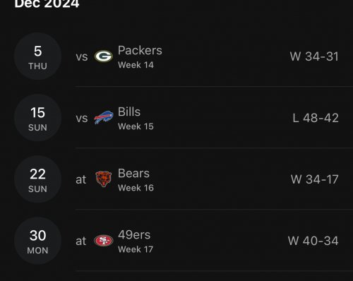Select the 22 SUN date circle
This screenshot has height=281, width=353.
click(x=37, y=179)
